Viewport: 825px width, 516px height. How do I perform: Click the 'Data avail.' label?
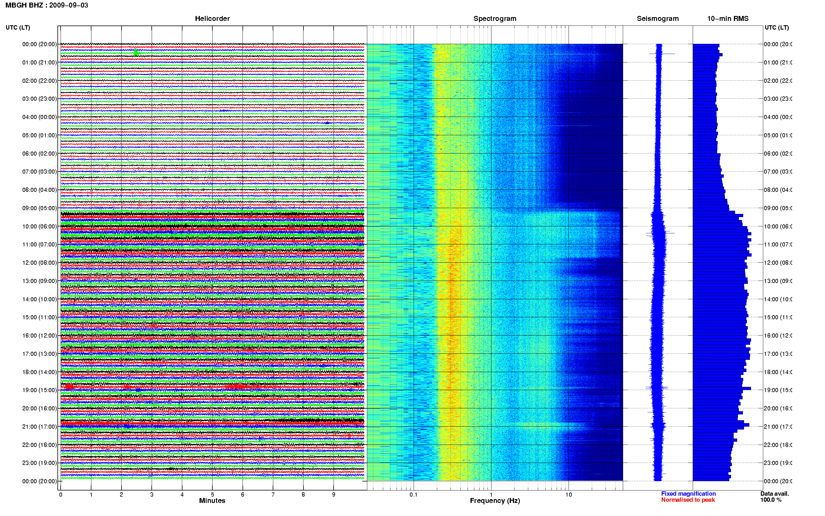coord(775,494)
